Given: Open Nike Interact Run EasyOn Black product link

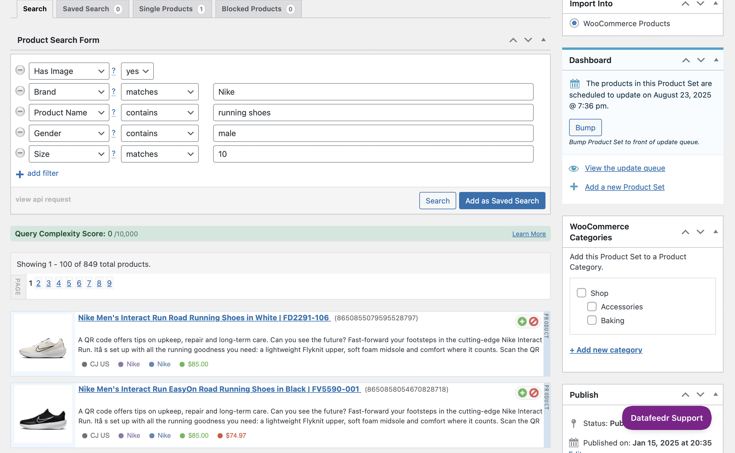Looking at the screenshot, I should coord(219,389).
